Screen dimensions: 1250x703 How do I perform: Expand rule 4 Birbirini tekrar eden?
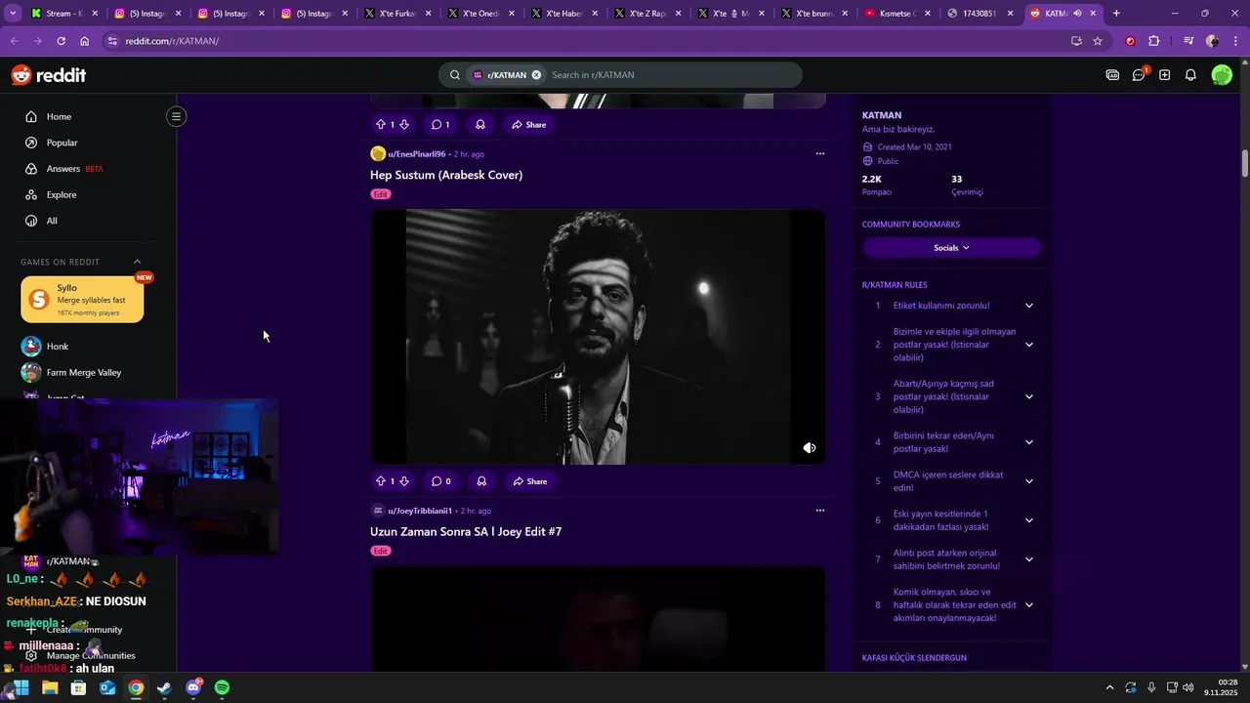[x=1028, y=442]
